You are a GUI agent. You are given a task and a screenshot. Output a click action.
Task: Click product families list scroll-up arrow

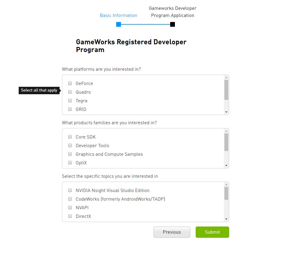(226, 131)
